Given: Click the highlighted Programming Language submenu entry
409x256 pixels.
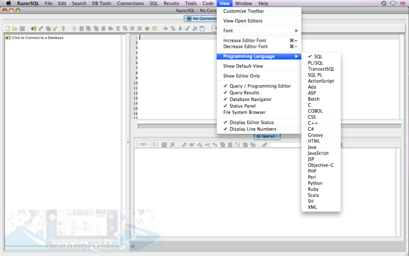Looking at the screenshot, I should click(259, 56).
